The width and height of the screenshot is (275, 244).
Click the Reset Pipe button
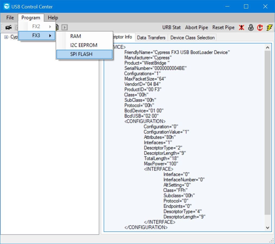click(x=223, y=27)
